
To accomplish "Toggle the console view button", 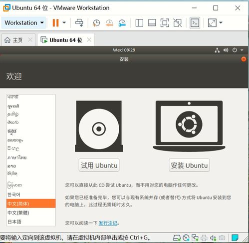I will [195, 23].
